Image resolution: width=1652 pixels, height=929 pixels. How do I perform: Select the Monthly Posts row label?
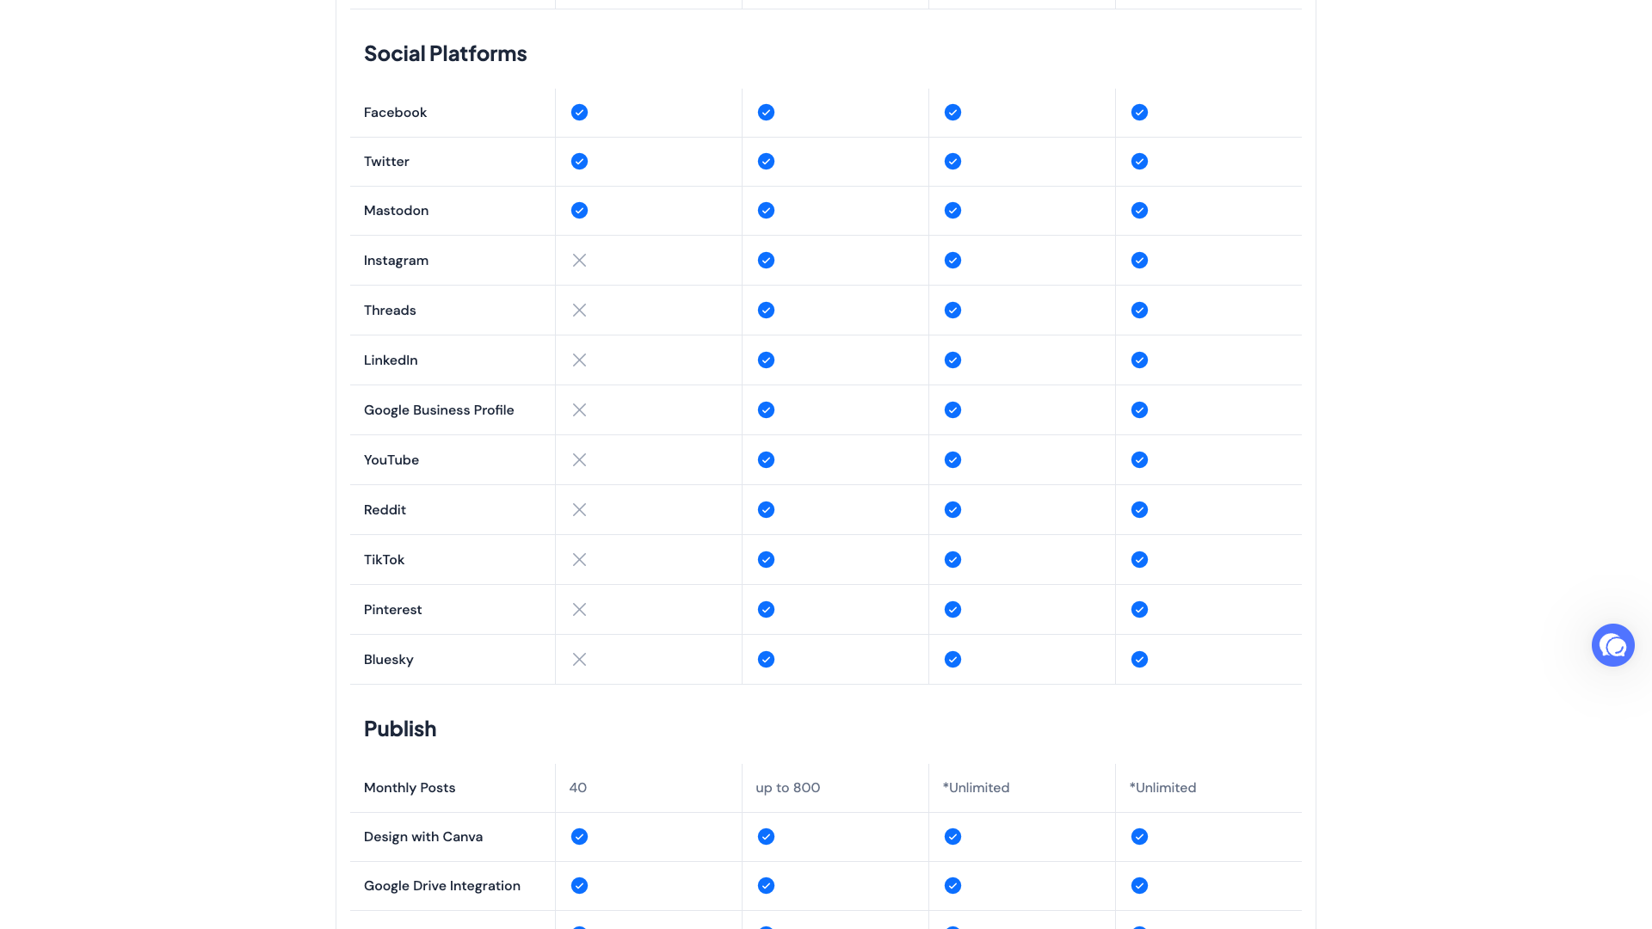click(410, 787)
